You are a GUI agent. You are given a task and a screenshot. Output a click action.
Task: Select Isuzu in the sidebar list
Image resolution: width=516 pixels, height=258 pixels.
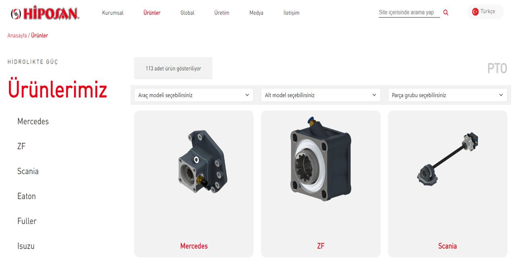coord(26,246)
